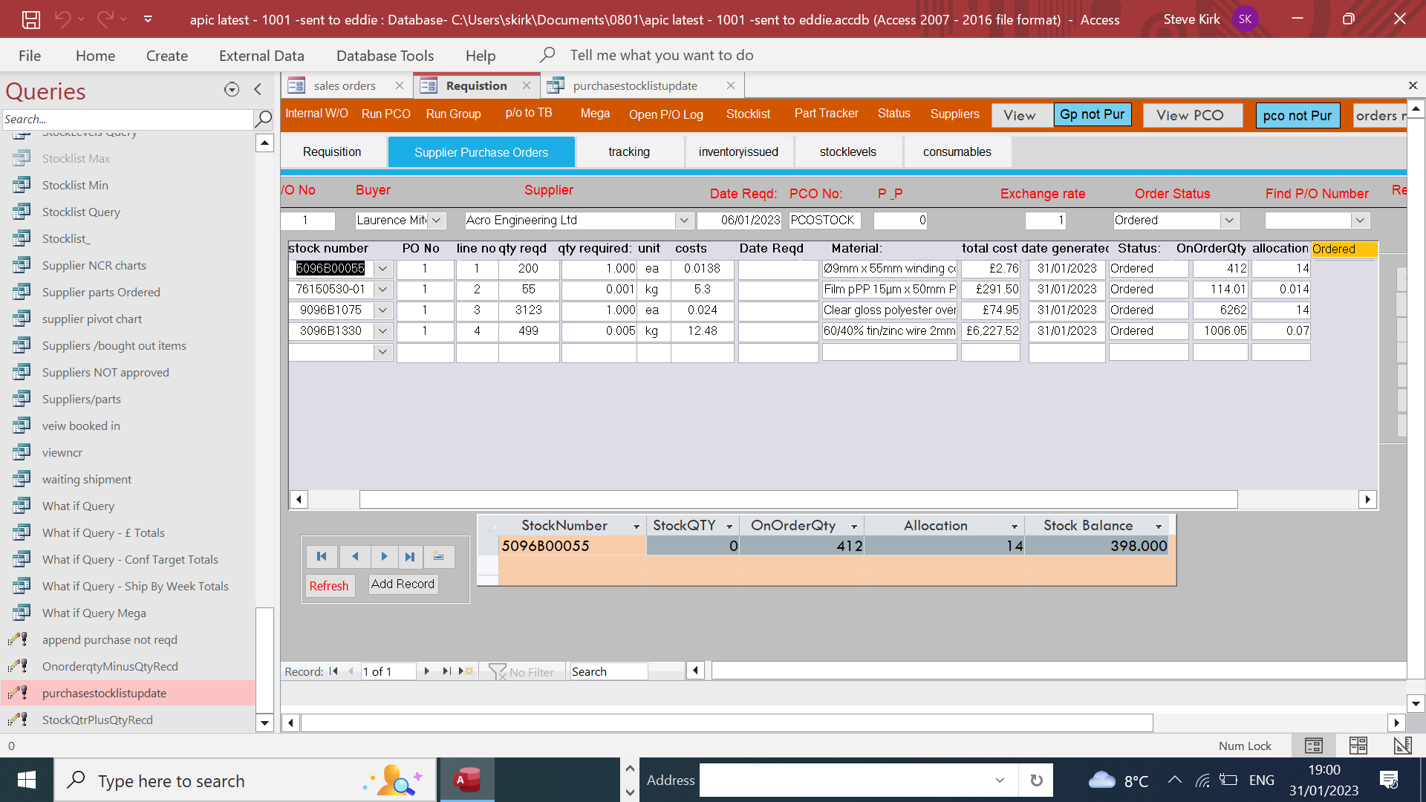The image size is (1426, 802).
Task: Click Run PCO in orange toolbar
Action: pos(385,114)
